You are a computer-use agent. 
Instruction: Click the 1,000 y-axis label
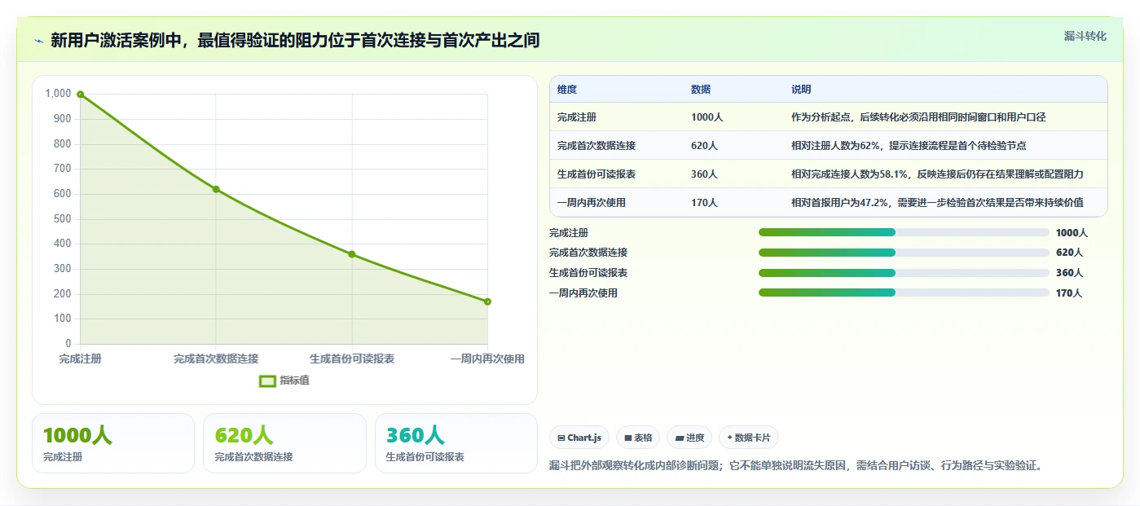point(58,94)
